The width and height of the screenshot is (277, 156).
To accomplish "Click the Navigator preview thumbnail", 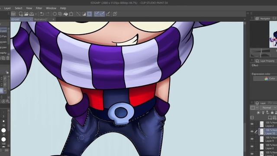I will click(x=273, y=34).
